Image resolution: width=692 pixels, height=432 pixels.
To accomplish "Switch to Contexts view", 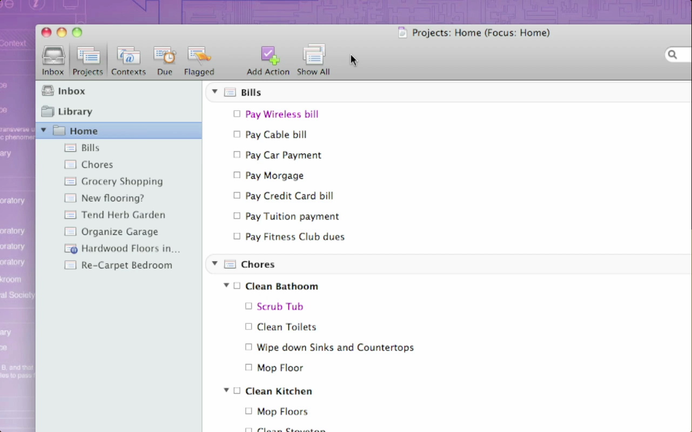I will pos(129,60).
